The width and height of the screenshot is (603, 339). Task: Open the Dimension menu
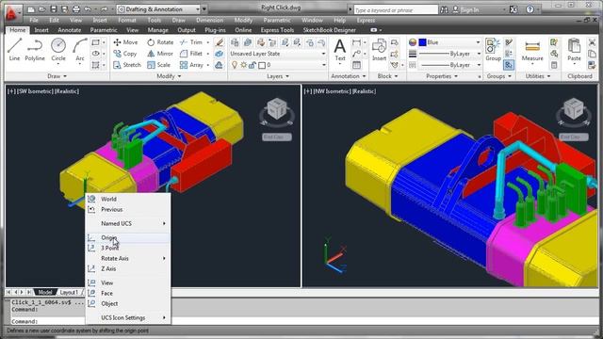[x=209, y=20]
